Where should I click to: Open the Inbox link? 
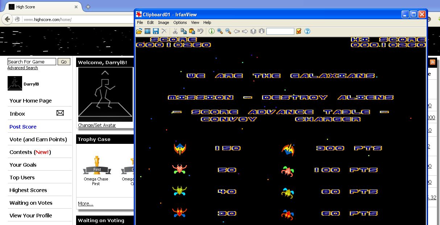tap(17, 113)
